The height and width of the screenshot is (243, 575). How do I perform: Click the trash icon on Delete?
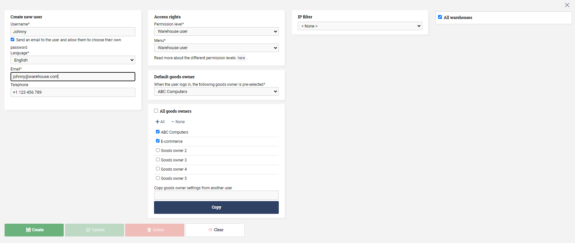[x=149, y=230]
